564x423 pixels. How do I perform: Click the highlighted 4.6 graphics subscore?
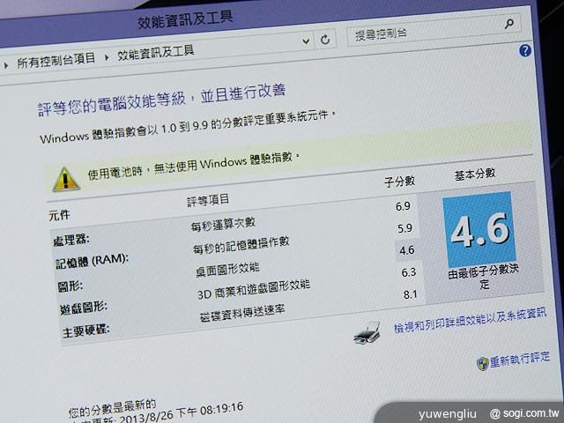[407, 250]
